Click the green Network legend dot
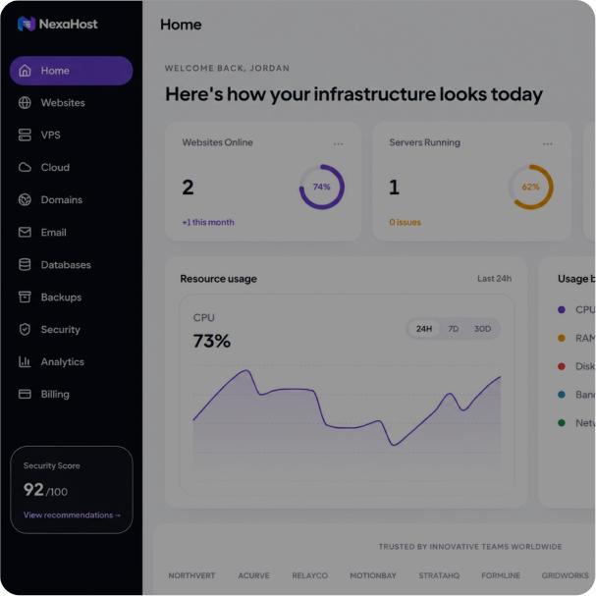This screenshot has width=596, height=596. 561,422
